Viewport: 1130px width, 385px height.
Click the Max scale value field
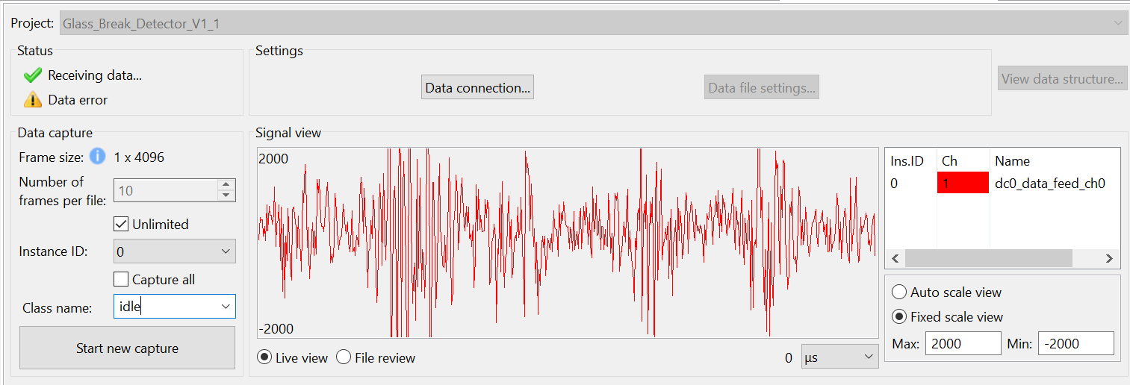point(963,343)
